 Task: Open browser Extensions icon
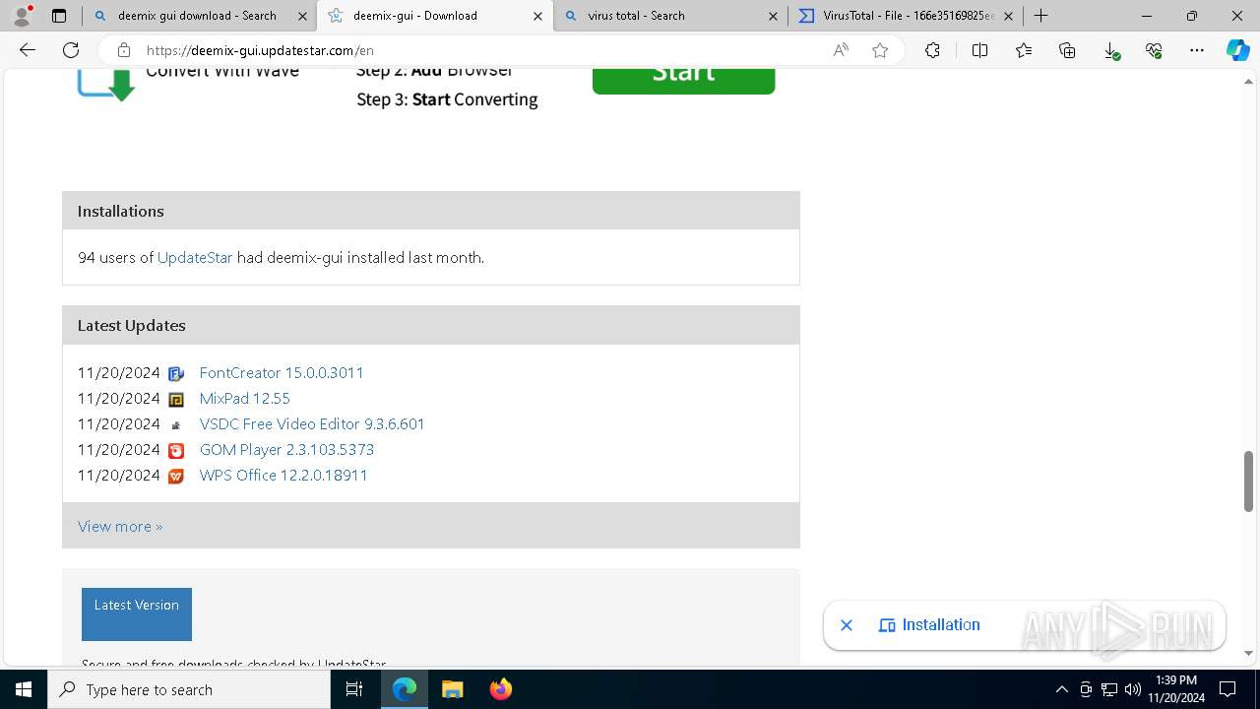click(x=932, y=50)
